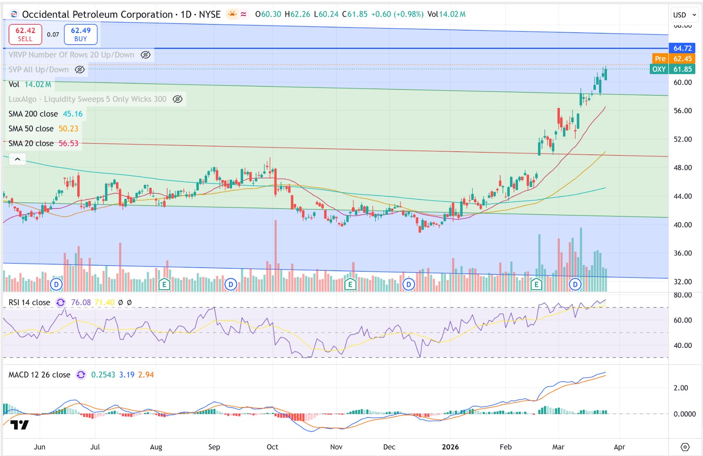Click the TradingView logo

click(x=19, y=425)
